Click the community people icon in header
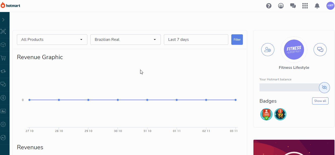The width and height of the screenshot is (335, 155). pos(281,6)
